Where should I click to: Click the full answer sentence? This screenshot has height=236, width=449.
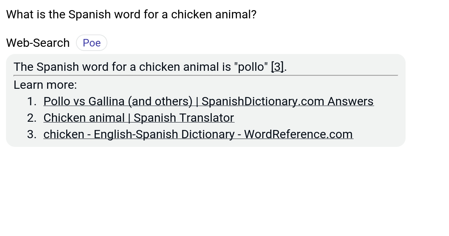[150, 67]
